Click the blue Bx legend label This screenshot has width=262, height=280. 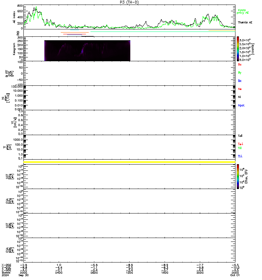coord(240,81)
